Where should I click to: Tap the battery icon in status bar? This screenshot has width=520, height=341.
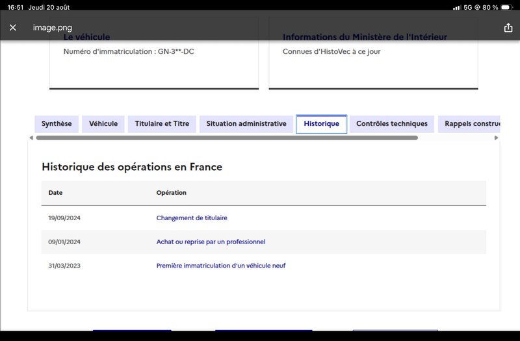point(507,7)
